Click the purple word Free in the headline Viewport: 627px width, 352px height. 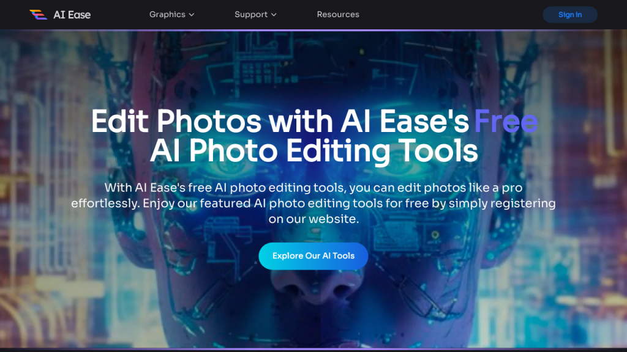[x=506, y=121]
